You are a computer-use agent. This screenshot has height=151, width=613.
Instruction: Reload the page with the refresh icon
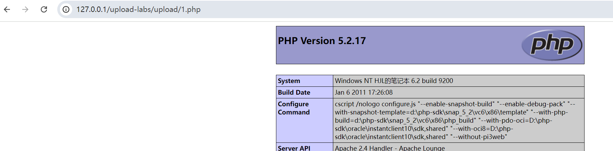click(x=44, y=9)
